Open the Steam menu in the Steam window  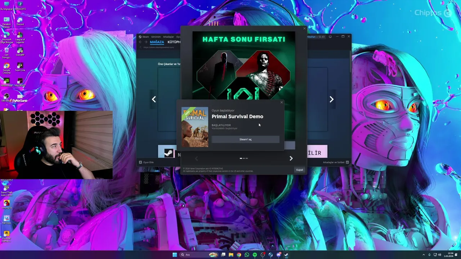point(144,37)
